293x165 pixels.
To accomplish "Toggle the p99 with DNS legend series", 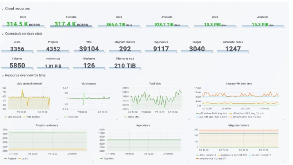I will [x=240, y=117].
